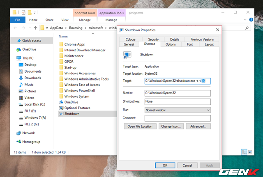Screen dimensions: 263x177
Task: Open the Run window mode dropdown
Action: 208,110
